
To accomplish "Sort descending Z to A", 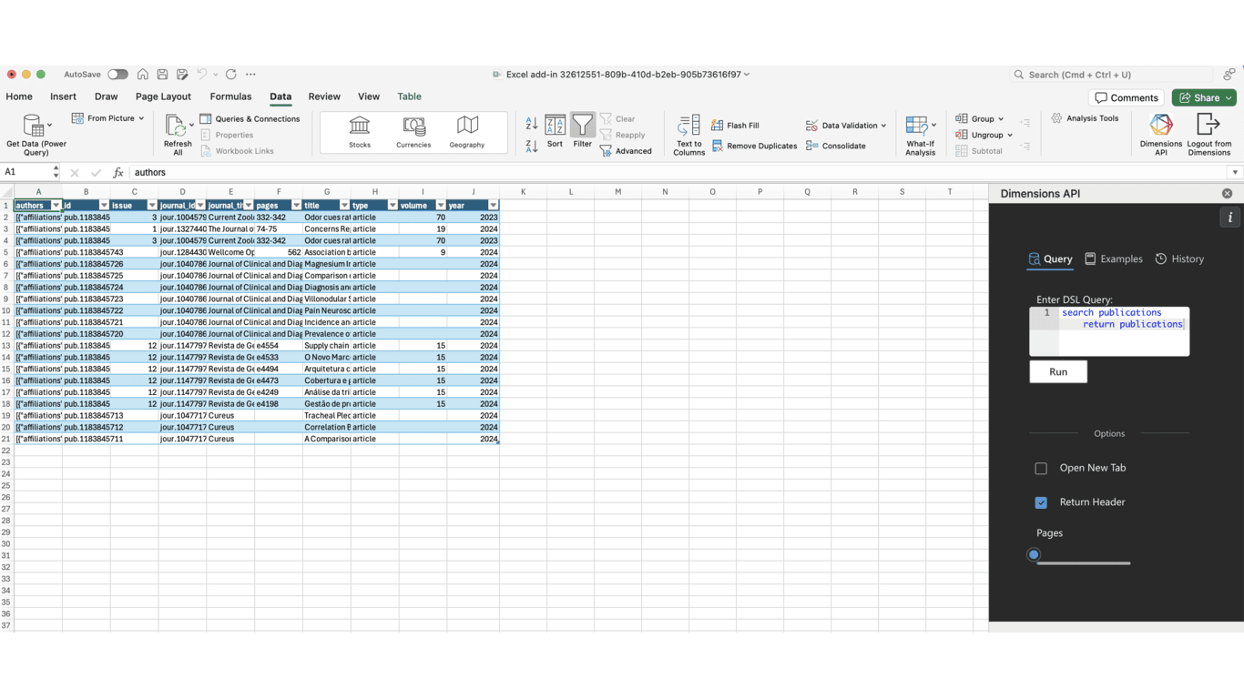I will coord(532,145).
